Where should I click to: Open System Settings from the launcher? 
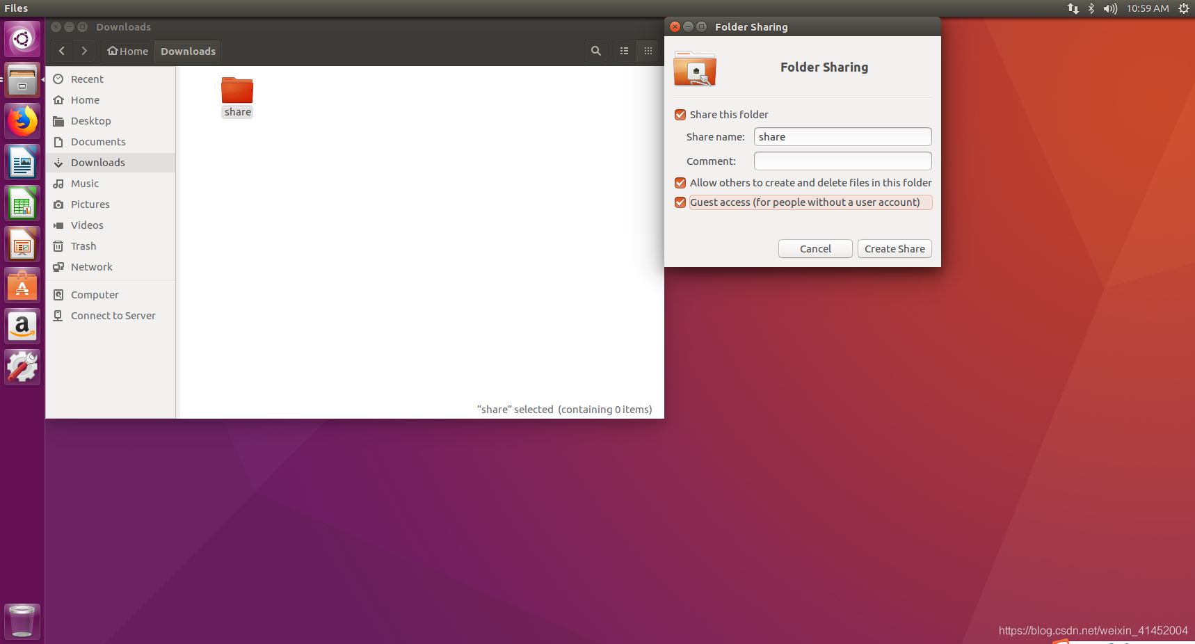tap(22, 368)
